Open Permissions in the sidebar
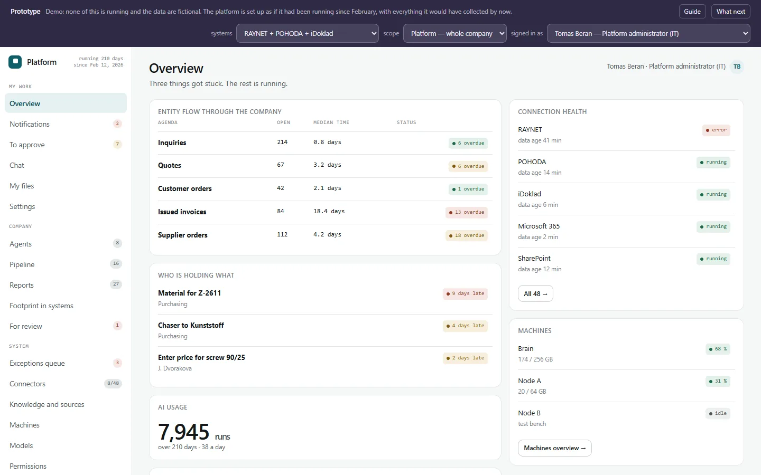761x475 pixels. [x=66, y=466]
